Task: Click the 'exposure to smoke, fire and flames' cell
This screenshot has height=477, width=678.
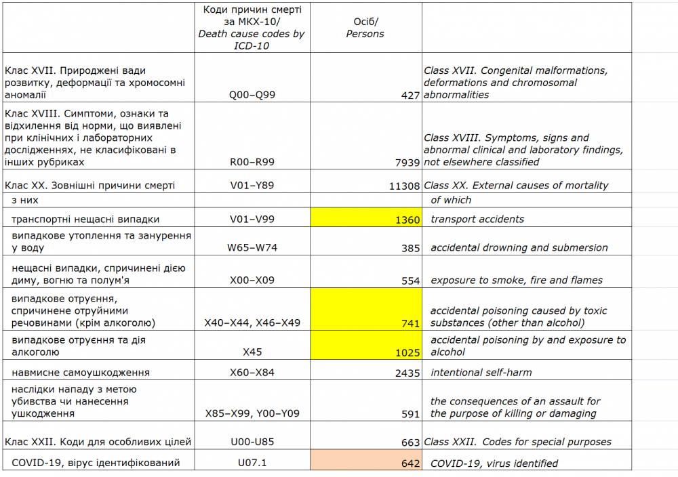Action: 516,280
